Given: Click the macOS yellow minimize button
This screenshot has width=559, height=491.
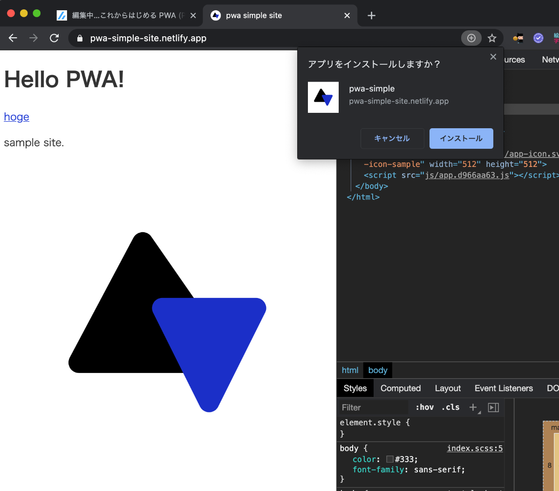Looking at the screenshot, I should pyautogui.click(x=24, y=14).
